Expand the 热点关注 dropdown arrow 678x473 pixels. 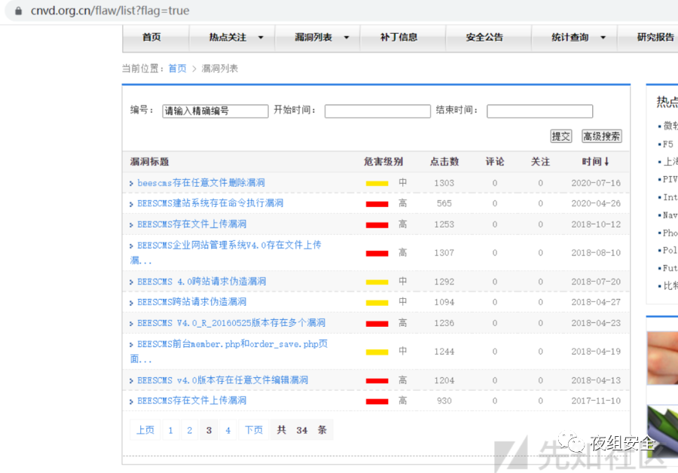tap(261, 38)
